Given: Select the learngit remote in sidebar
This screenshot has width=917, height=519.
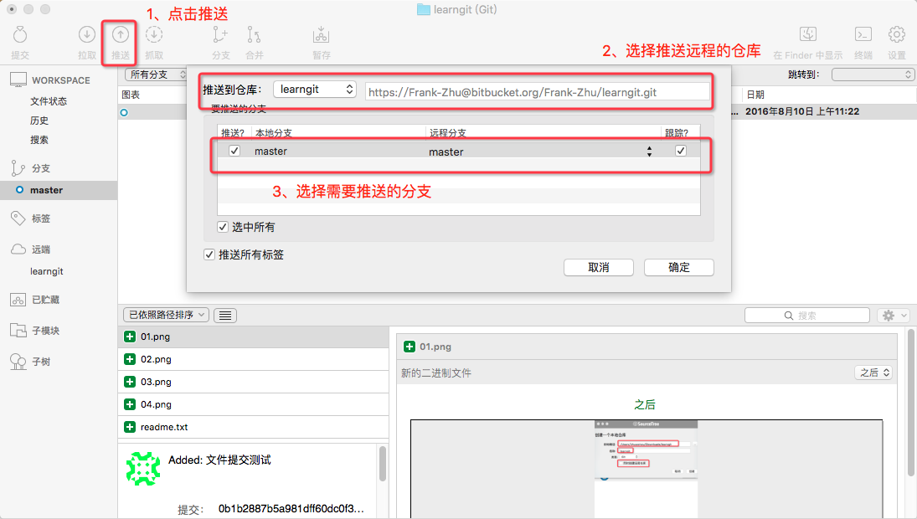Looking at the screenshot, I should (x=47, y=271).
